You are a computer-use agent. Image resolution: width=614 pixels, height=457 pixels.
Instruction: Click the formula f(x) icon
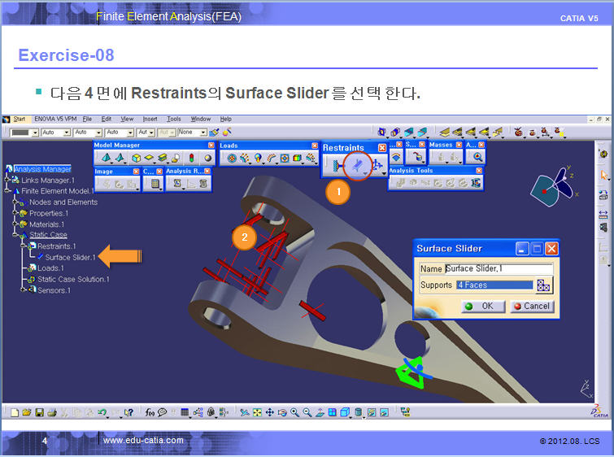pyautogui.click(x=150, y=412)
